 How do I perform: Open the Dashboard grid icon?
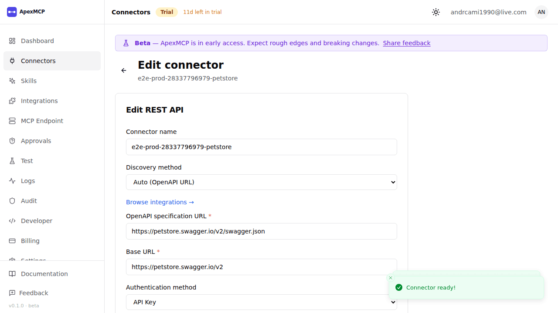[12, 41]
